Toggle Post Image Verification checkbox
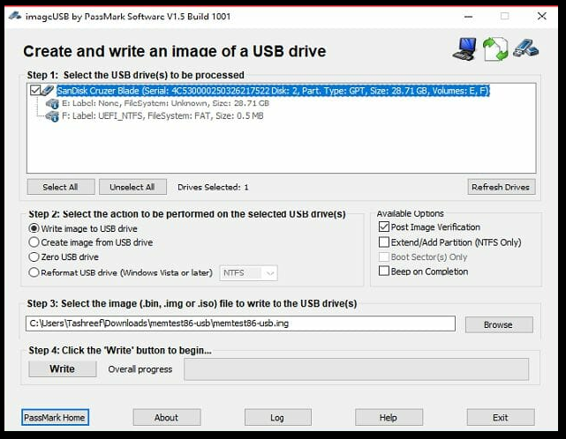This screenshot has width=566, height=439. [384, 227]
